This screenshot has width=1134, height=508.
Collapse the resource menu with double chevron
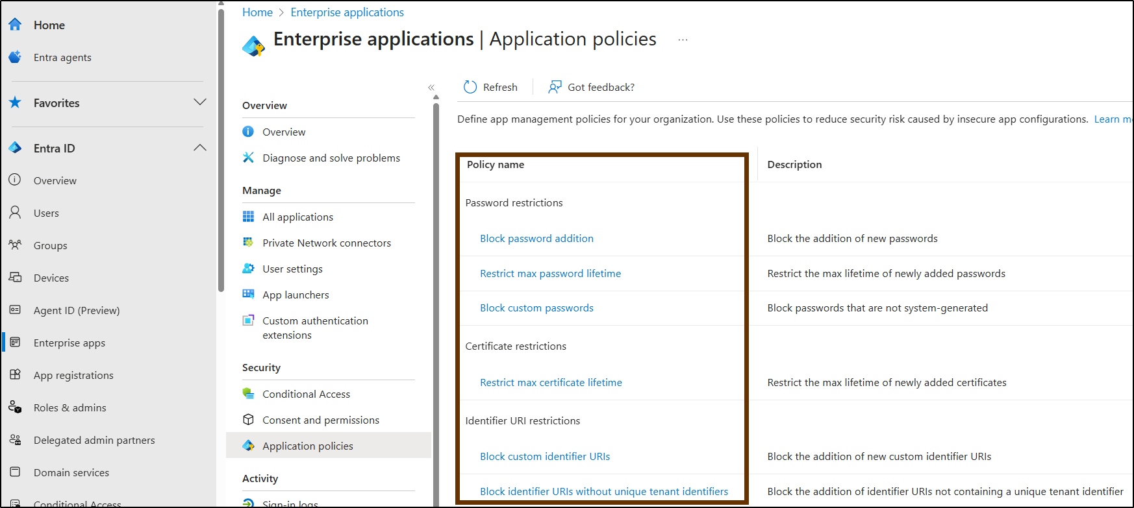pos(431,87)
